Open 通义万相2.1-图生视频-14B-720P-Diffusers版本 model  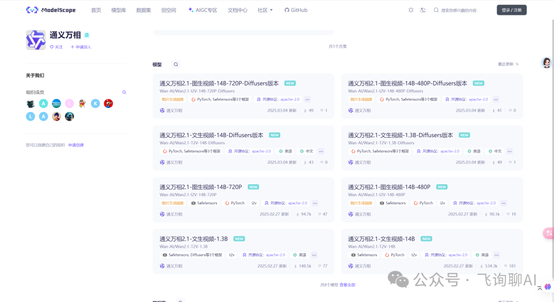coord(219,83)
